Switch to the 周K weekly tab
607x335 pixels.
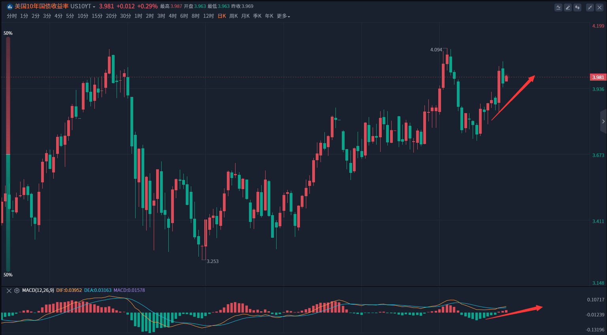233,16
